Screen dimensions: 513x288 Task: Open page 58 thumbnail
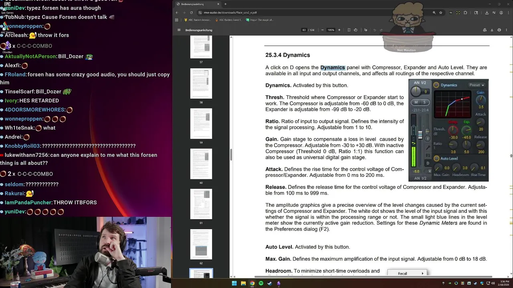[201, 84]
